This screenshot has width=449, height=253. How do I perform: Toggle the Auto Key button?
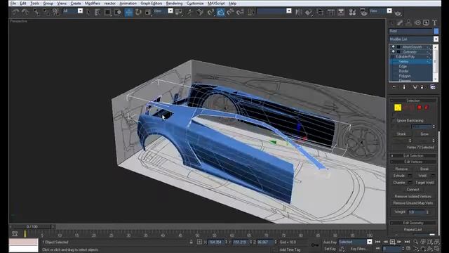tap(330, 242)
